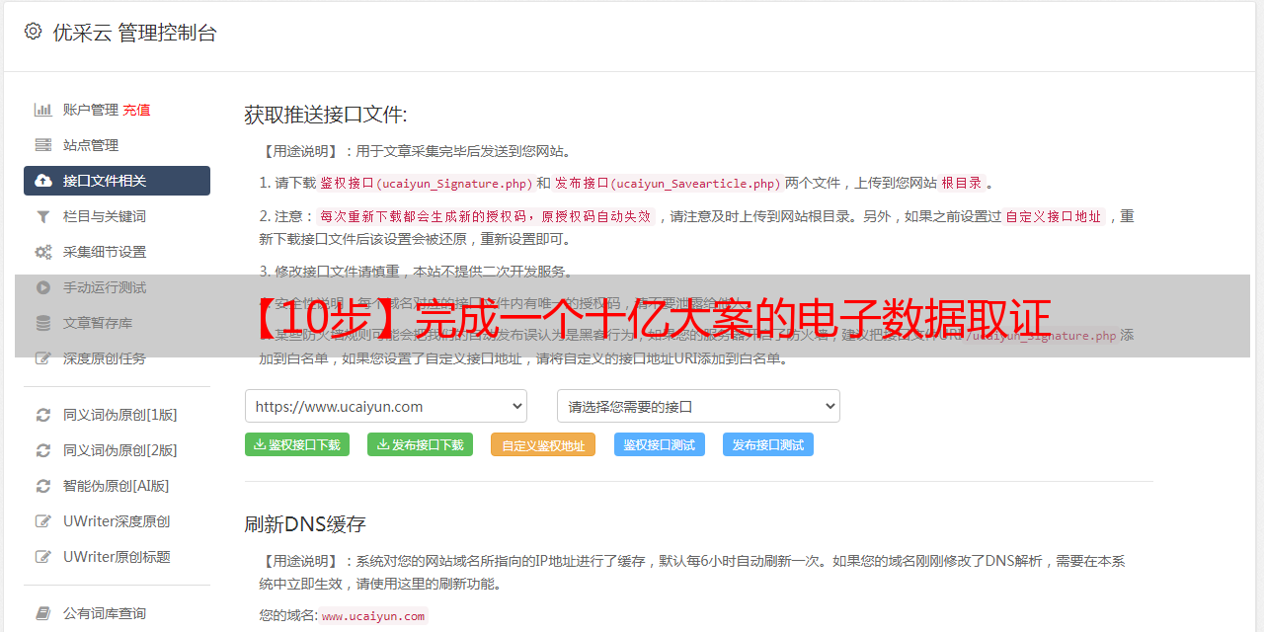Viewport: 1264px width, 632px height.
Task: Click the blue 发布接口测试 button
Action: [x=768, y=444]
